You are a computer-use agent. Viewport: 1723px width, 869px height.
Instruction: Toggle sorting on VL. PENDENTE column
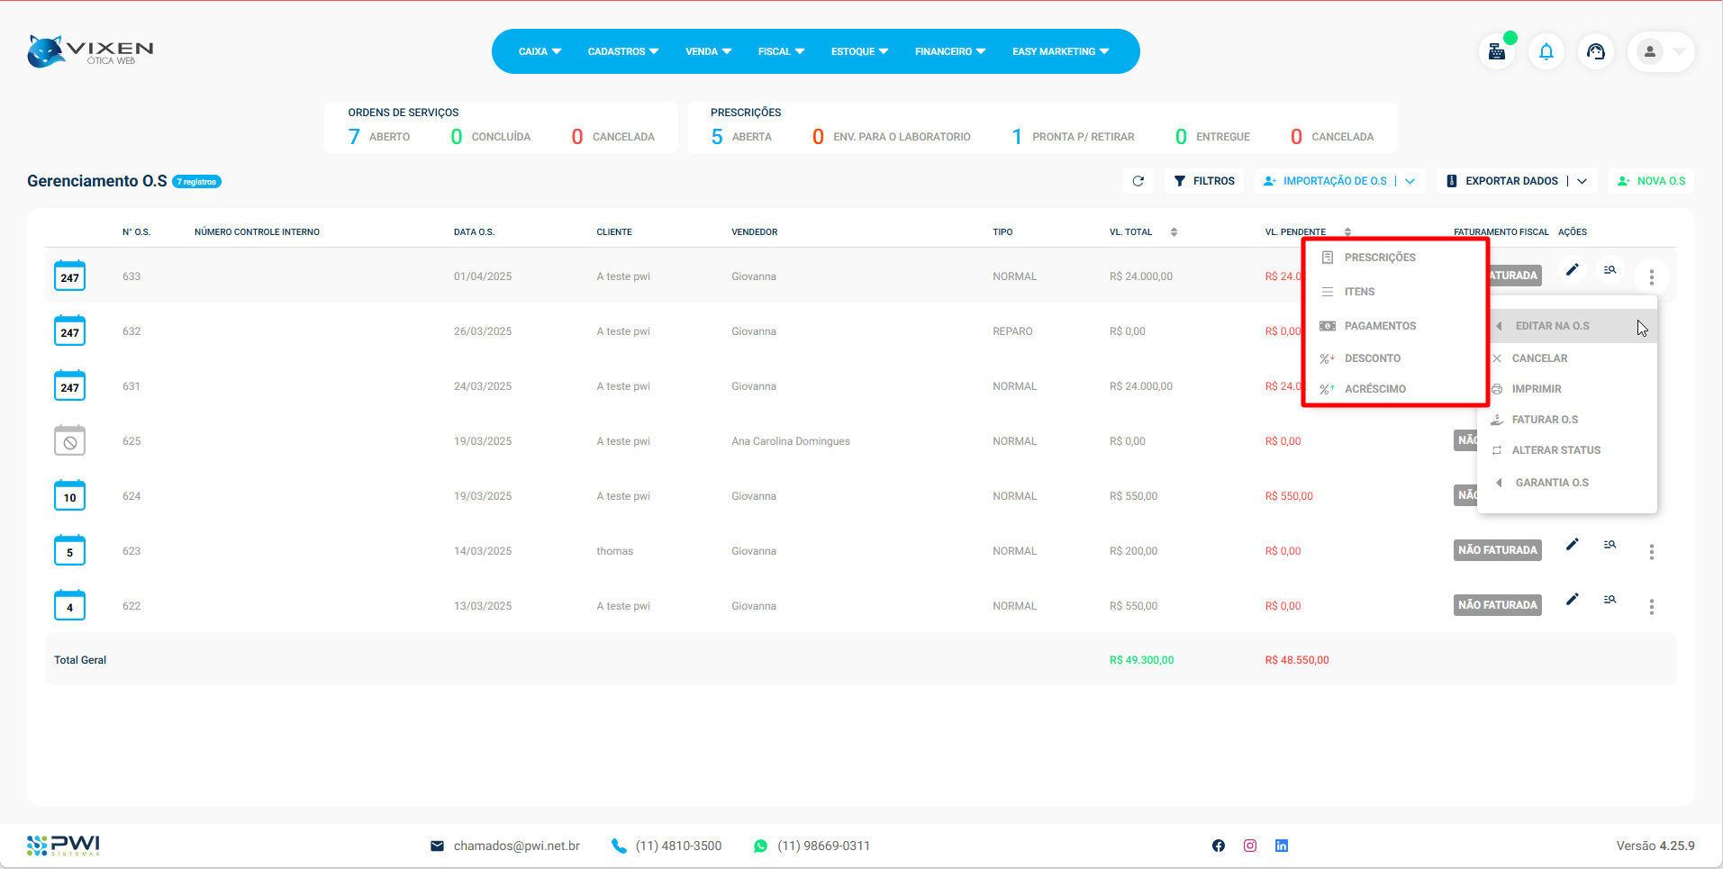[x=1347, y=232]
